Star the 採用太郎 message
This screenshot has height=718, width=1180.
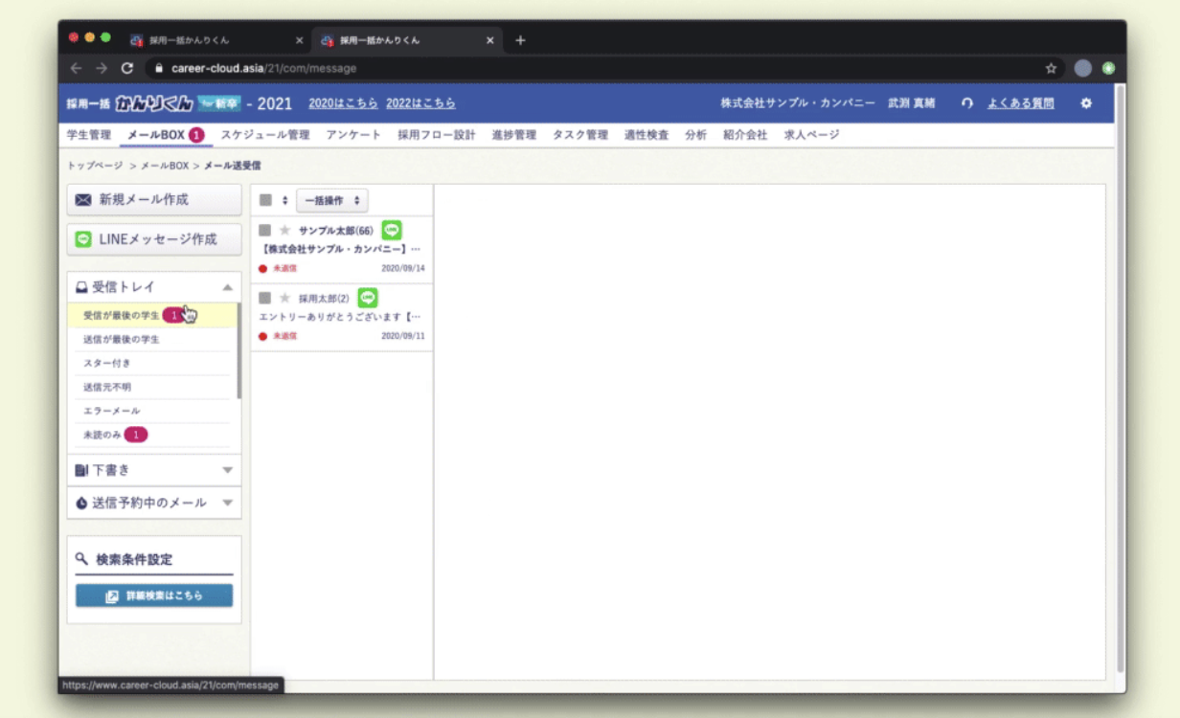click(284, 299)
